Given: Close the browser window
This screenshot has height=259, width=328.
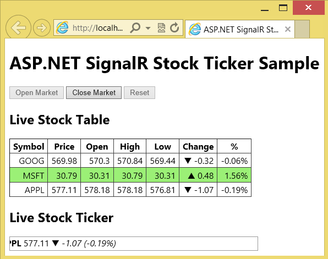Looking at the screenshot, I should pyautogui.click(x=309, y=8).
